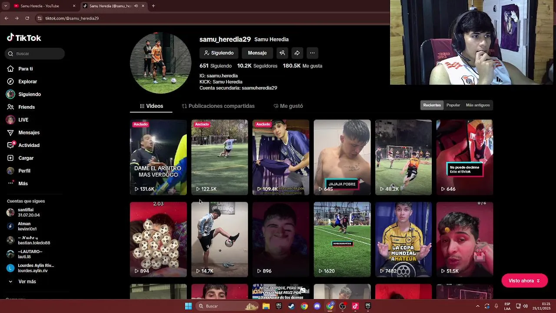This screenshot has width=556, height=313.
Task: Open Friends in the sidebar
Action: tap(21, 107)
